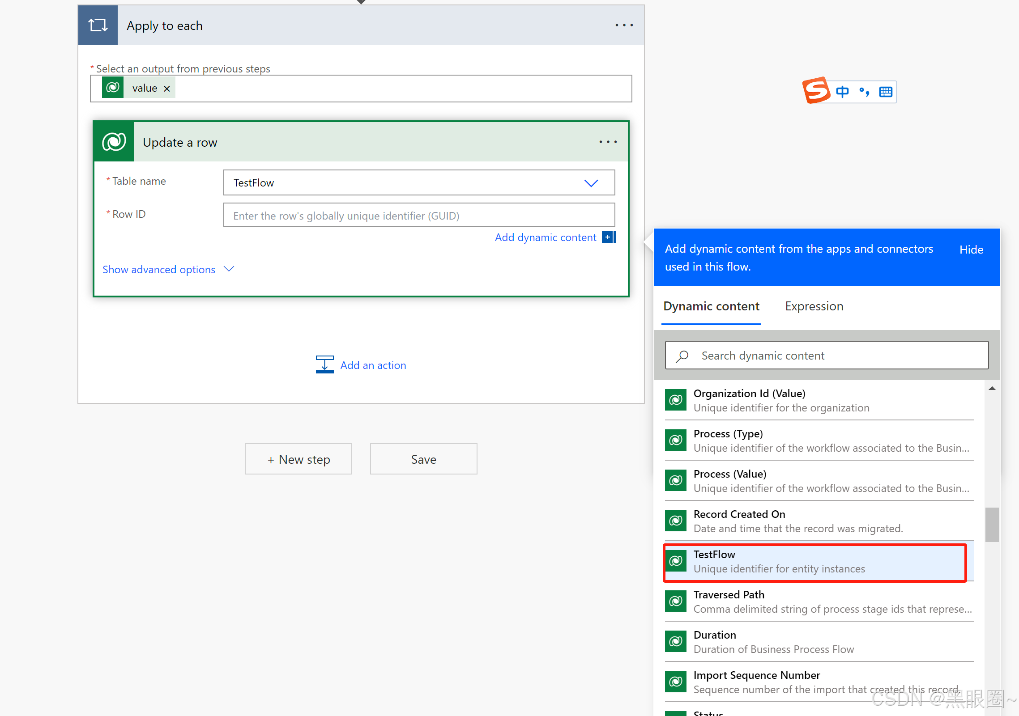The height and width of the screenshot is (716, 1019).
Task: Click the Dataverse icon on Update a row header
Action: pos(113,142)
